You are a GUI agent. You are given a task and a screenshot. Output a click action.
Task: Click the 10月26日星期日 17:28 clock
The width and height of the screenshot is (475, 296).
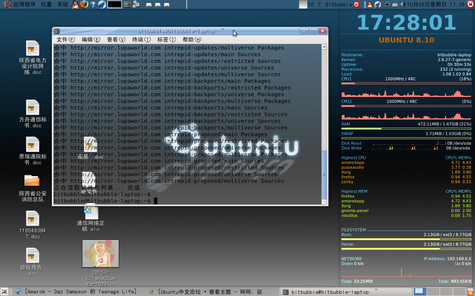435,4
